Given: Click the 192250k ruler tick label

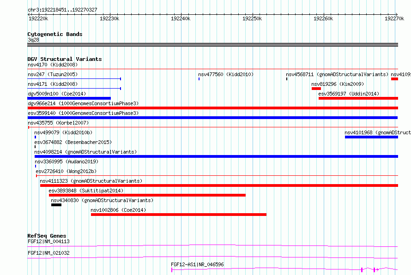Looking at the screenshot, I should click(252, 18).
